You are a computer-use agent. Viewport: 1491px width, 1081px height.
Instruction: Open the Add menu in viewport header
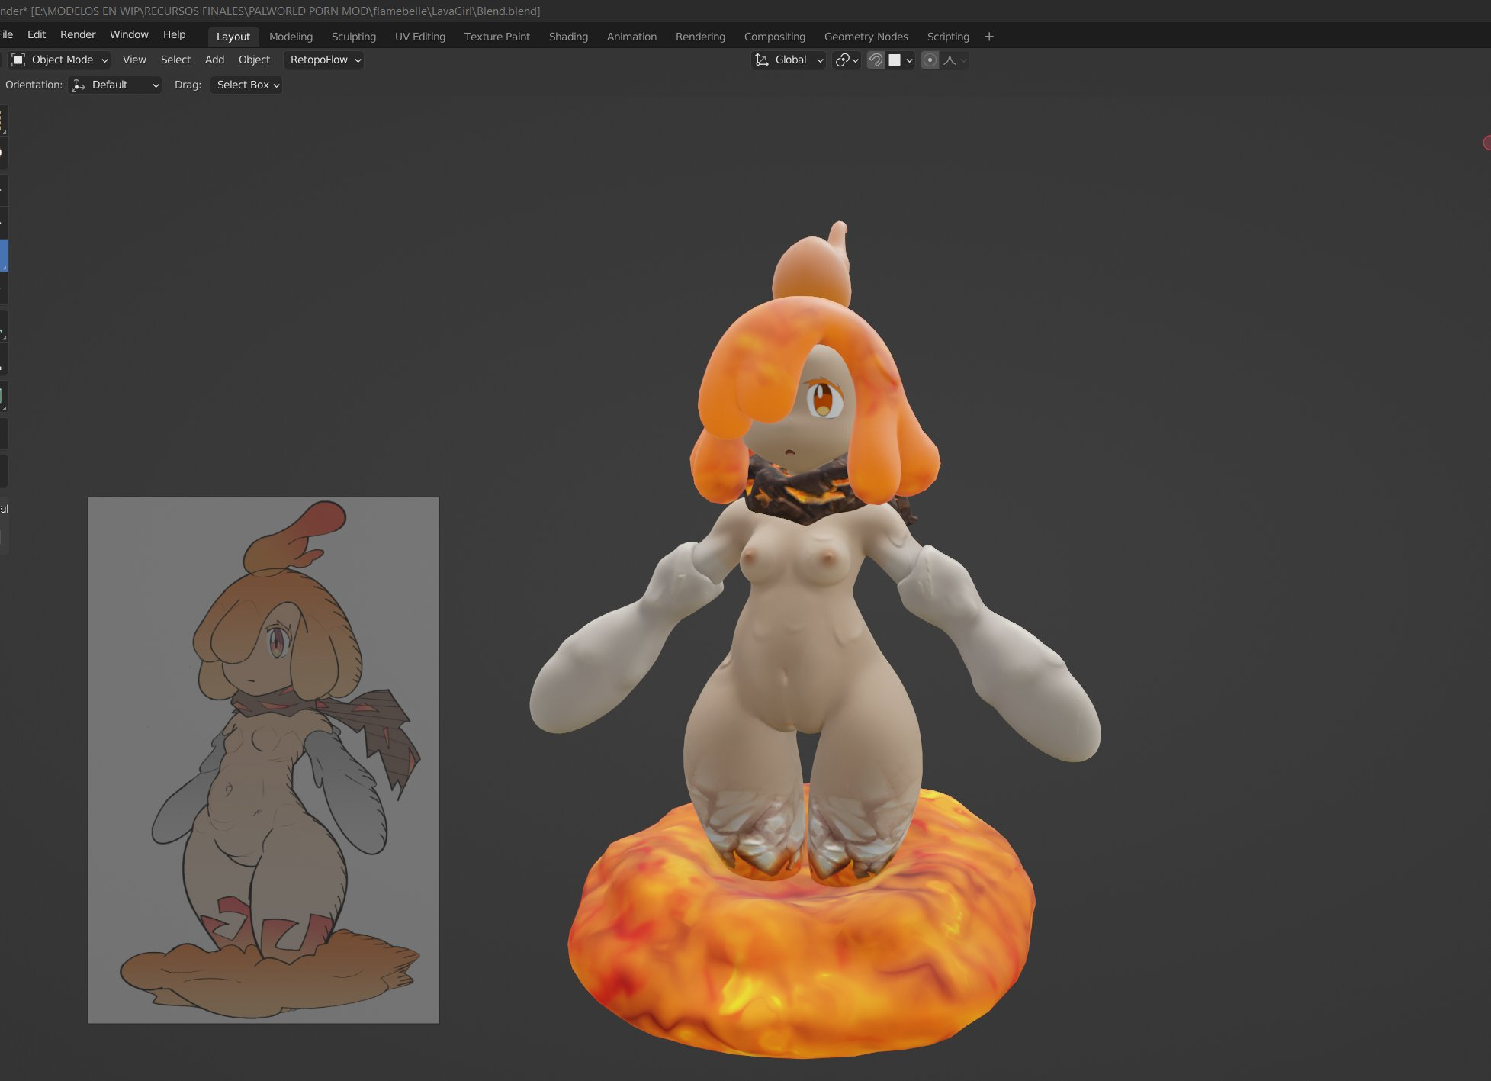(214, 60)
